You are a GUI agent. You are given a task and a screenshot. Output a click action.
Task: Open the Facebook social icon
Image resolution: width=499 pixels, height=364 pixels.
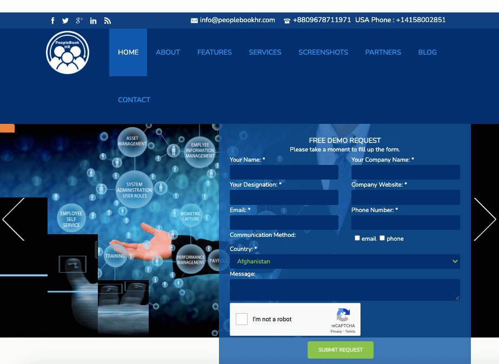click(53, 21)
